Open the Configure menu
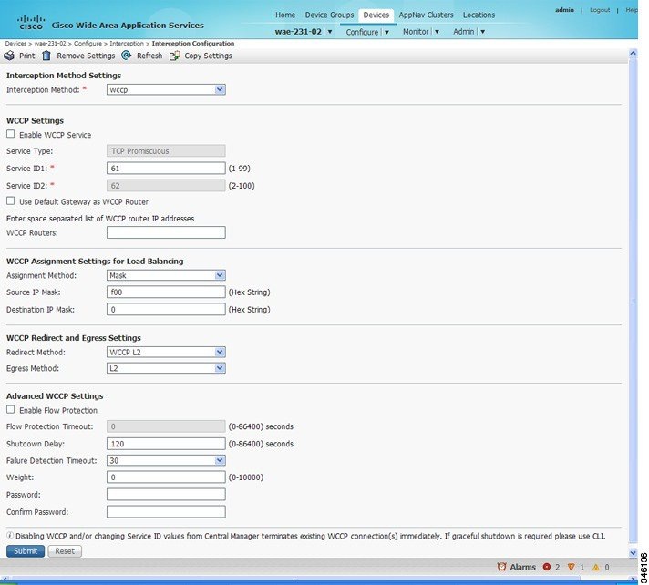This screenshot has width=649, height=585. coord(362,32)
